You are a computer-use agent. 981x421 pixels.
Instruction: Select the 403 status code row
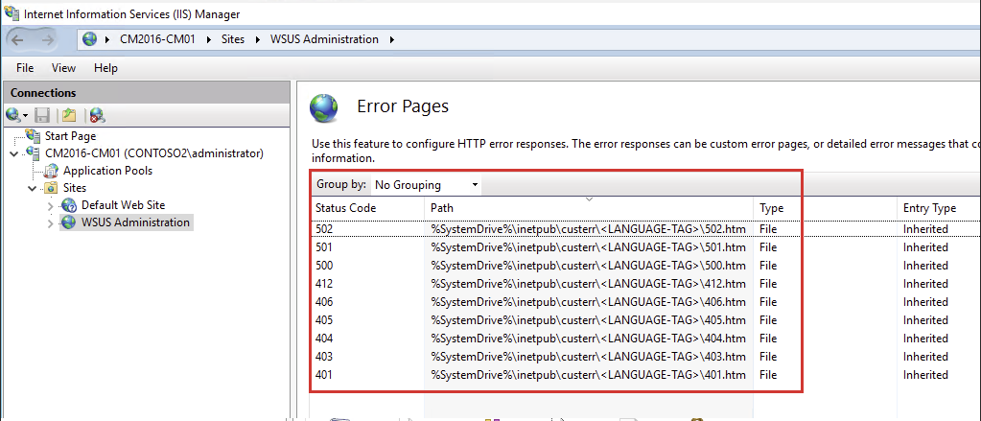[x=645, y=357]
